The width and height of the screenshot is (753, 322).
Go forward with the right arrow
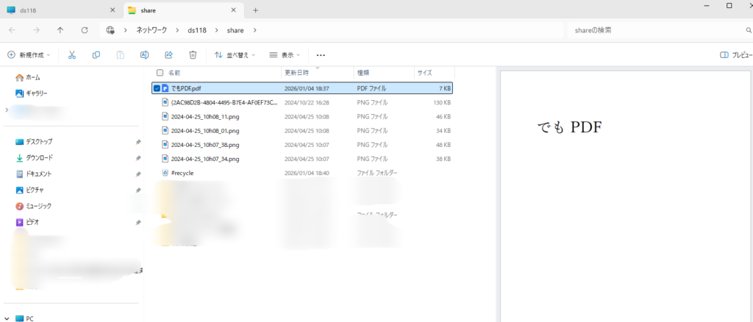[36, 29]
